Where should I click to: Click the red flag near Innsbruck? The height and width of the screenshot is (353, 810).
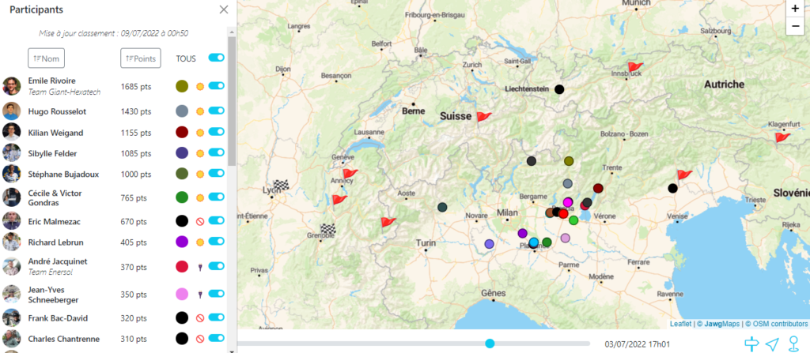634,68
